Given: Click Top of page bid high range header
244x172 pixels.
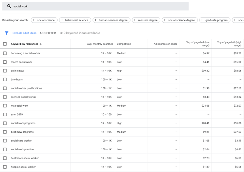Looking at the screenshot, I should click(229, 44).
